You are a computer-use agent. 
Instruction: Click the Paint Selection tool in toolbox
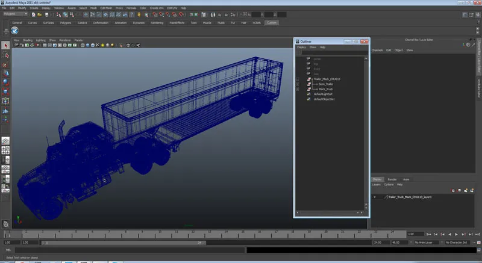tap(5, 64)
